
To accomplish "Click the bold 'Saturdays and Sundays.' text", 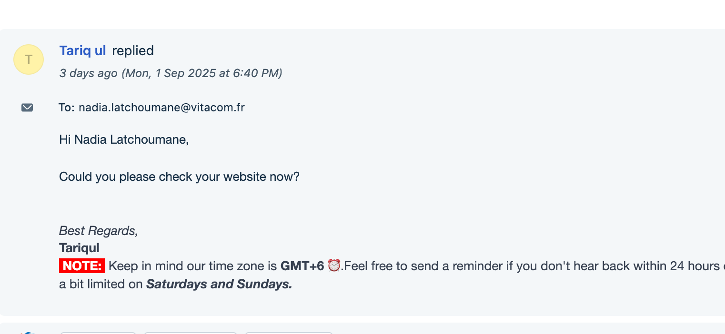I will pos(219,284).
